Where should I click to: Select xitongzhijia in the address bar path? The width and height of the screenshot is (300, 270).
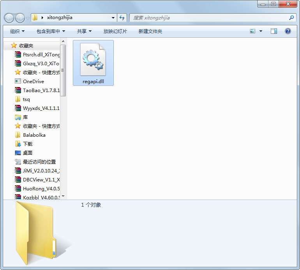click(x=60, y=17)
